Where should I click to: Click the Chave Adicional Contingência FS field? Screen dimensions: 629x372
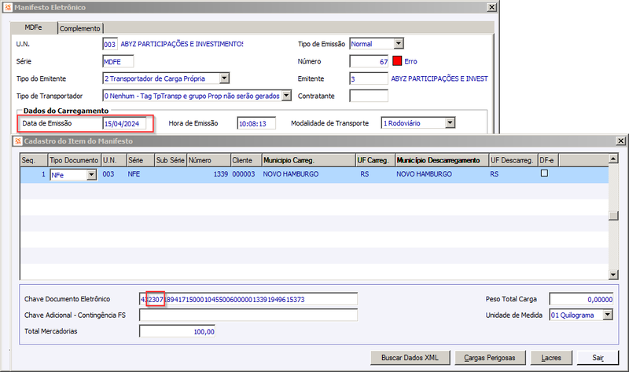[248, 315]
